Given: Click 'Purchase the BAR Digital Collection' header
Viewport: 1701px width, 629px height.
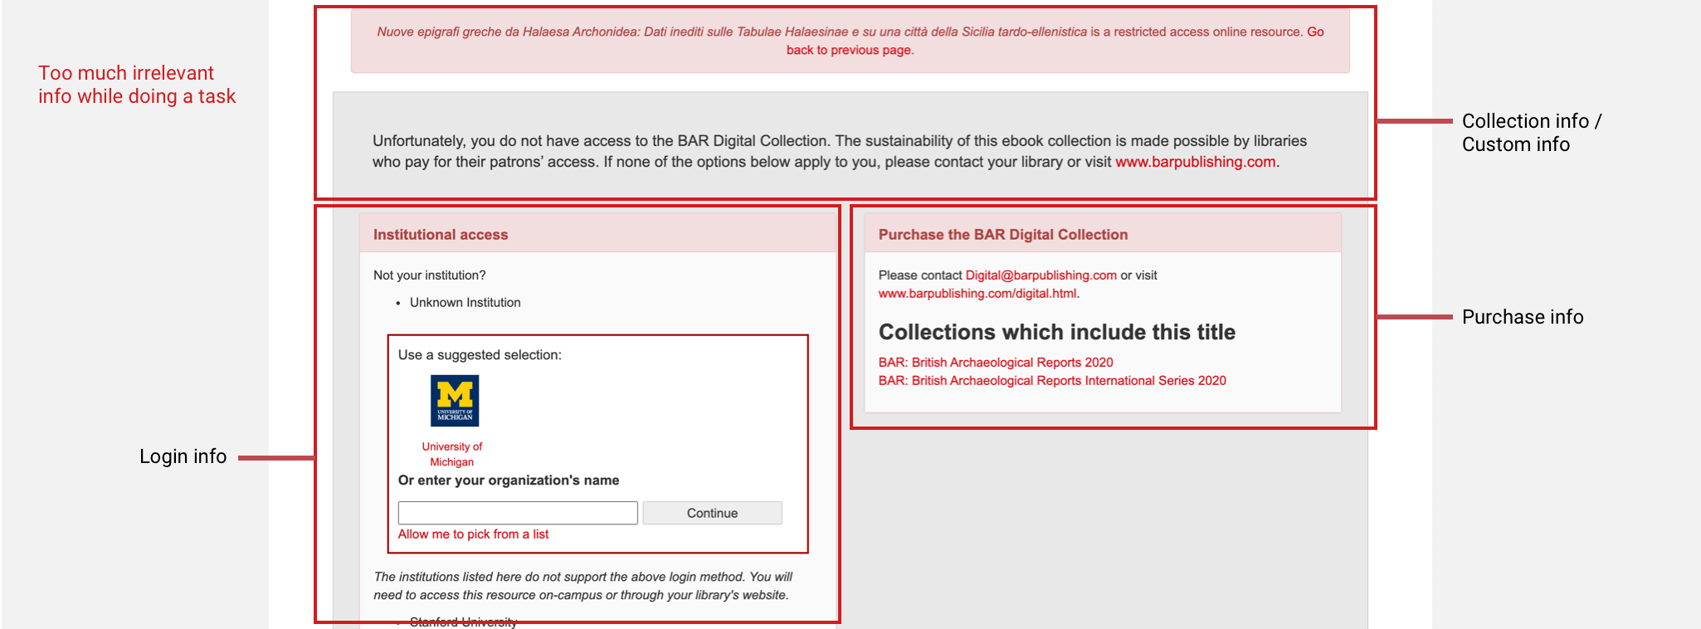Looking at the screenshot, I should [1103, 234].
